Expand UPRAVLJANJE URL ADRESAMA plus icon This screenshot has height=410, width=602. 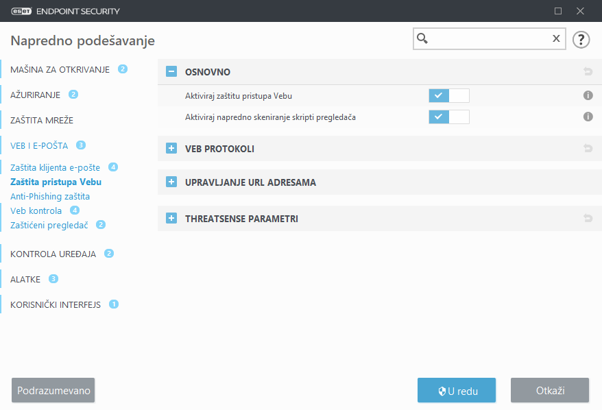tap(171, 182)
